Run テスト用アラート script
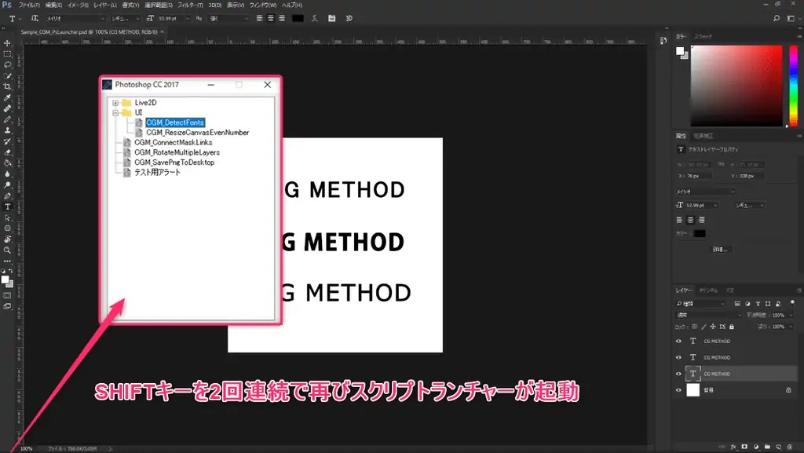Image resolution: width=804 pixels, height=453 pixels. click(x=157, y=172)
